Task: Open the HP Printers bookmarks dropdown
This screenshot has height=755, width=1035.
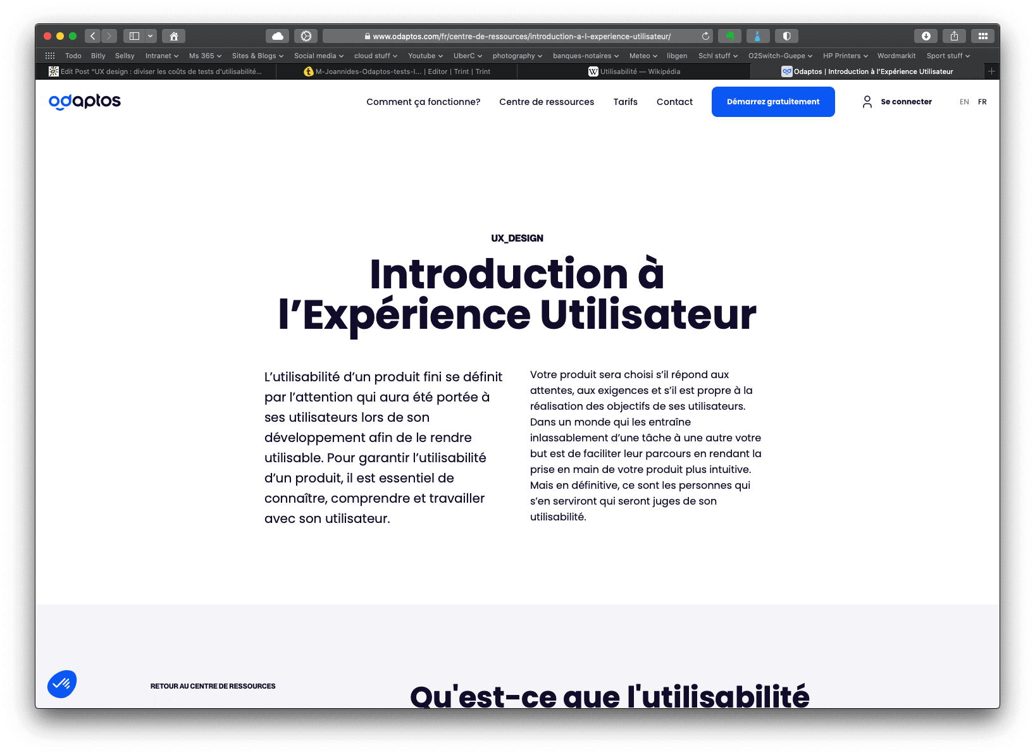Action: coord(846,56)
